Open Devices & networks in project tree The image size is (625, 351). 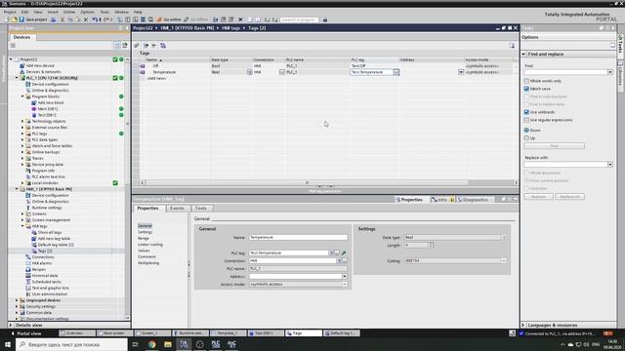click(43, 71)
